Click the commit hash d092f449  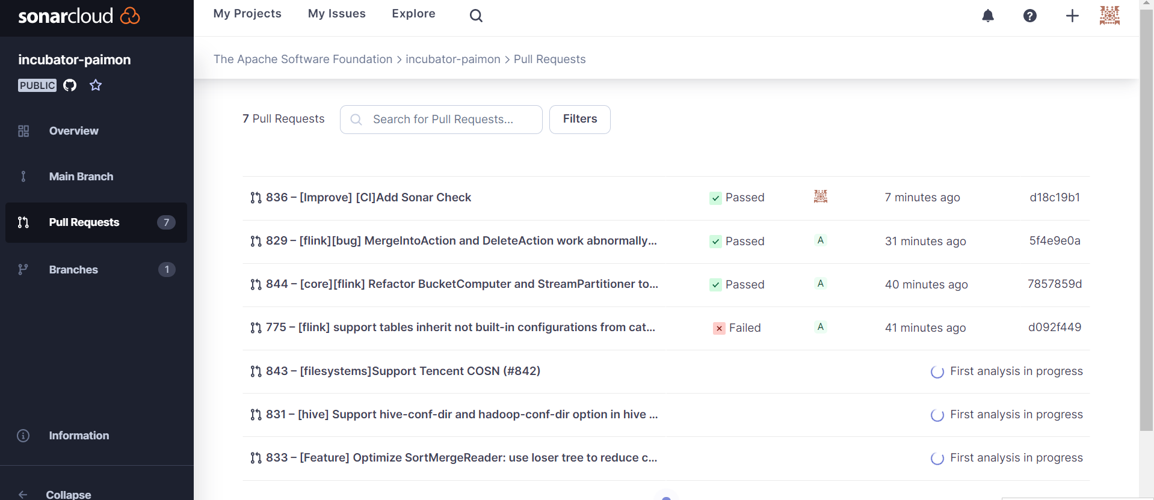(1055, 328)
